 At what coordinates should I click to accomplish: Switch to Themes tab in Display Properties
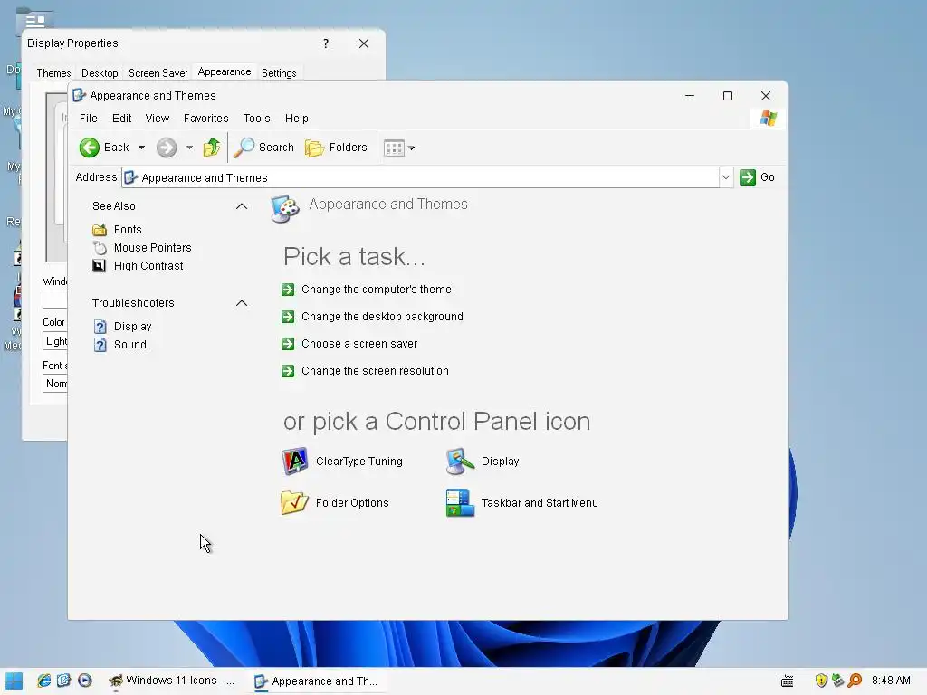pos(53,73)
